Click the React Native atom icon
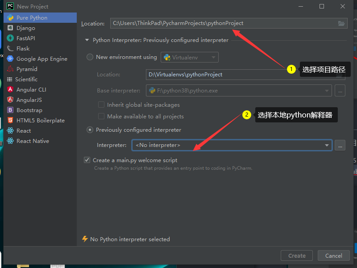Screen dimensions: 357x268 (10, 141)
